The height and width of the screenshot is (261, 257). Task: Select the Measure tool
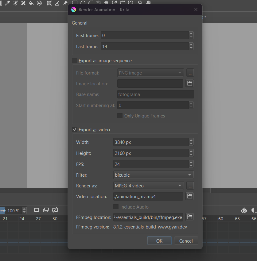(57, 3)
